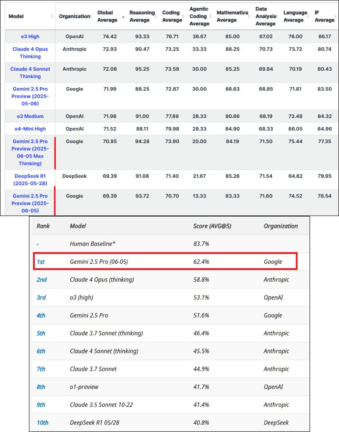
Task: Select the 51.6% score
Action: (201, 316)
